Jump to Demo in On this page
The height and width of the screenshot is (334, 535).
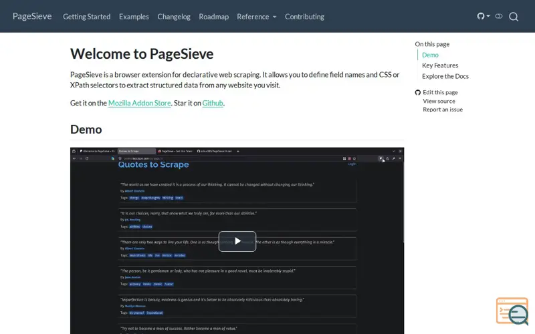pos(430,55)
